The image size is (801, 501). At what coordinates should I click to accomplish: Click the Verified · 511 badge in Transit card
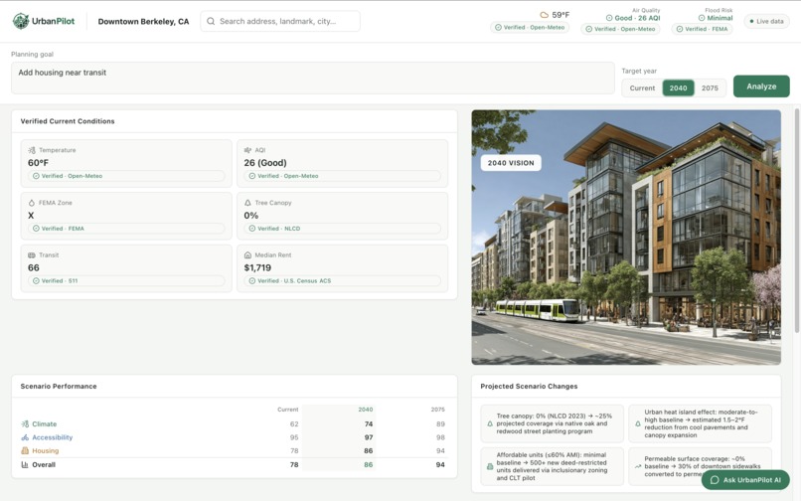point(126,281)
